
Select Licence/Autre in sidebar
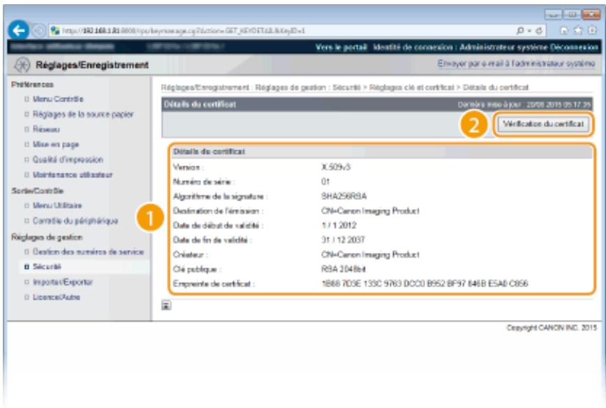point(56,297)
